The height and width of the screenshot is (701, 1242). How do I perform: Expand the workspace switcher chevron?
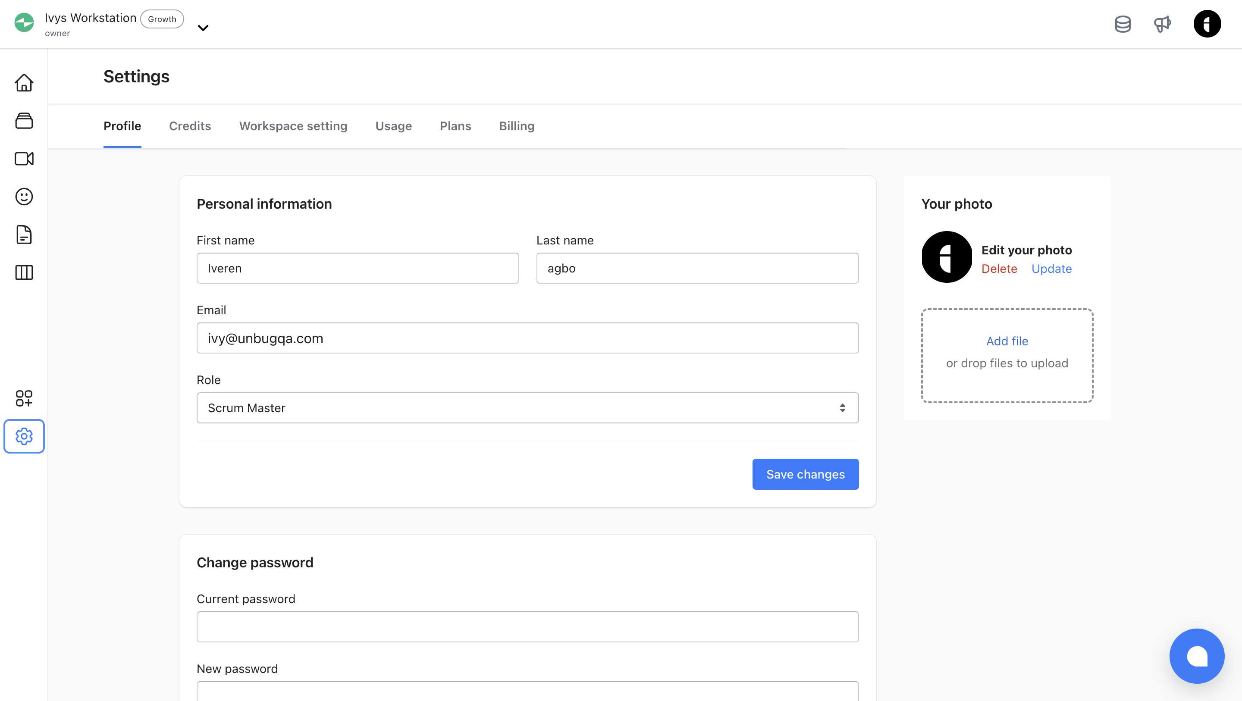[x=203, y=28]
